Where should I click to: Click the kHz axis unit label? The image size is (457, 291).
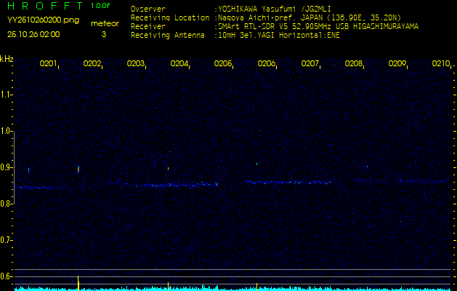point(7,59)
